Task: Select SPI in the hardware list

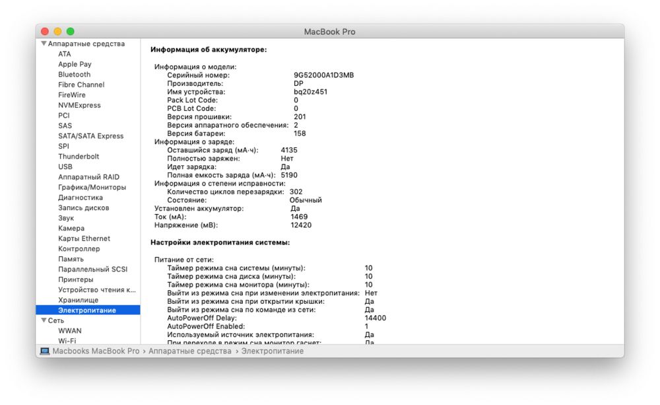Action: click(x=63, y=146)
